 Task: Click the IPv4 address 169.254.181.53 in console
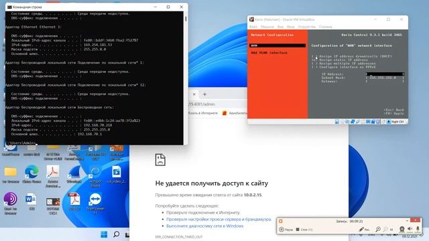click(x=98, y=45)
